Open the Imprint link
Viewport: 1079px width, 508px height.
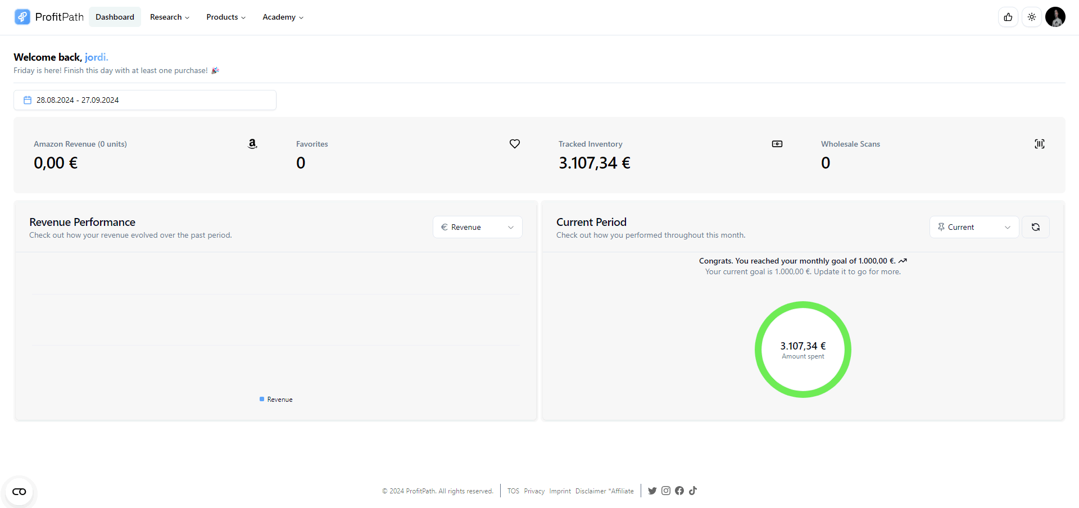pos(560,491)
